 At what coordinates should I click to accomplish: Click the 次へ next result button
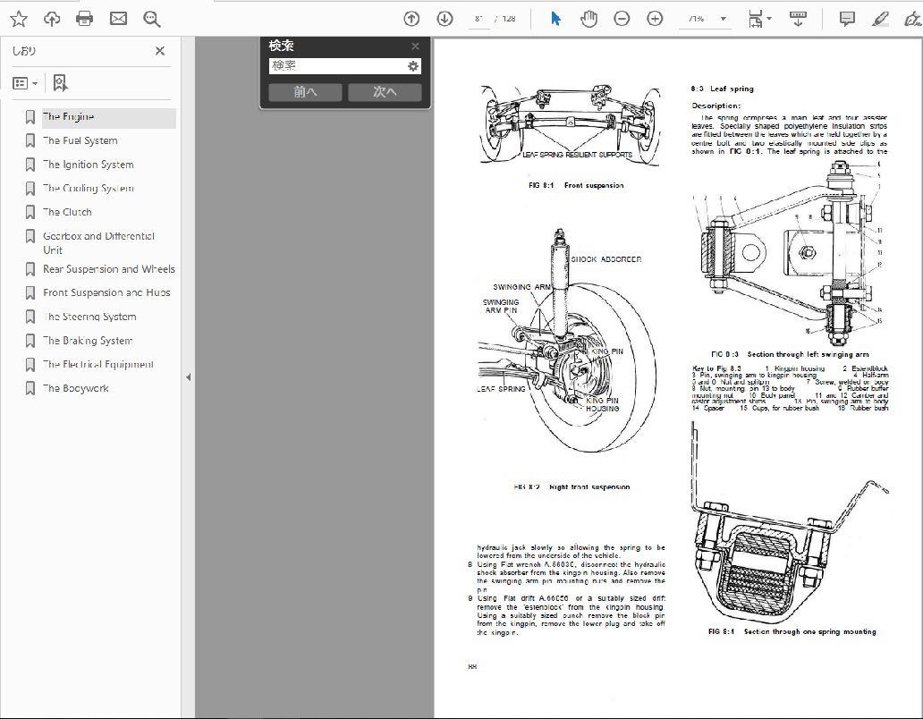[385, 92]
